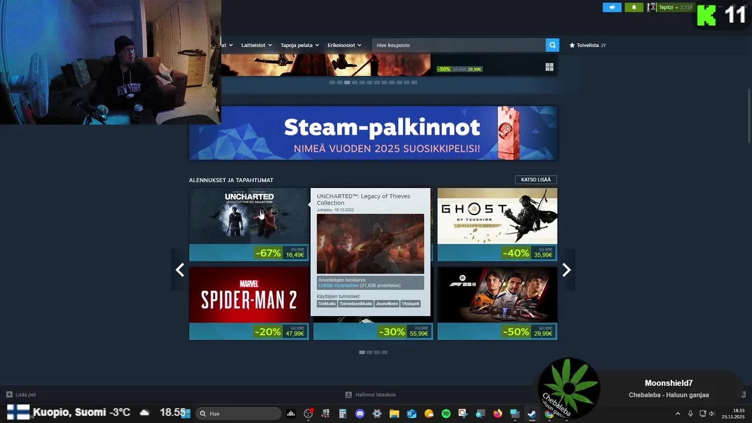
Task: Click the microphone tray icon
Action: (690, 414)
